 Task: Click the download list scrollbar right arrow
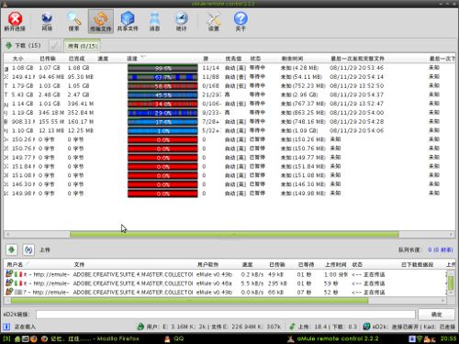(451, 235)
